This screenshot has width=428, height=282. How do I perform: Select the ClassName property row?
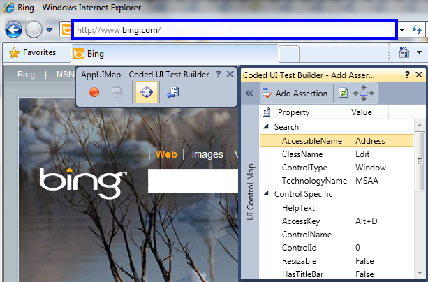(x=337, y=154)
